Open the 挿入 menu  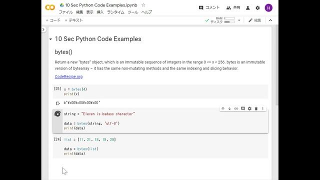100,12
